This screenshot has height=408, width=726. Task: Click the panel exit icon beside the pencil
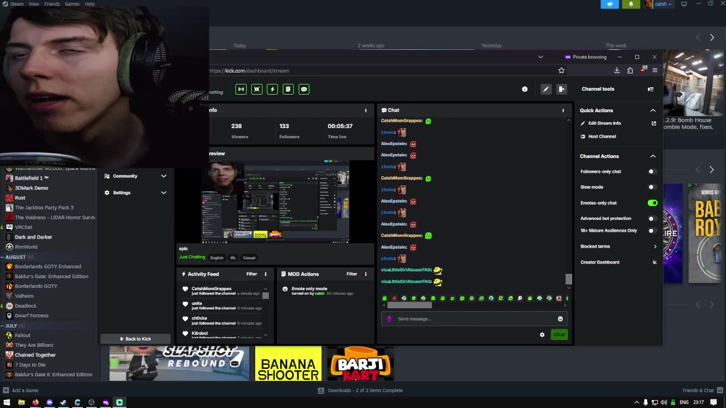[x=562, y=89]
